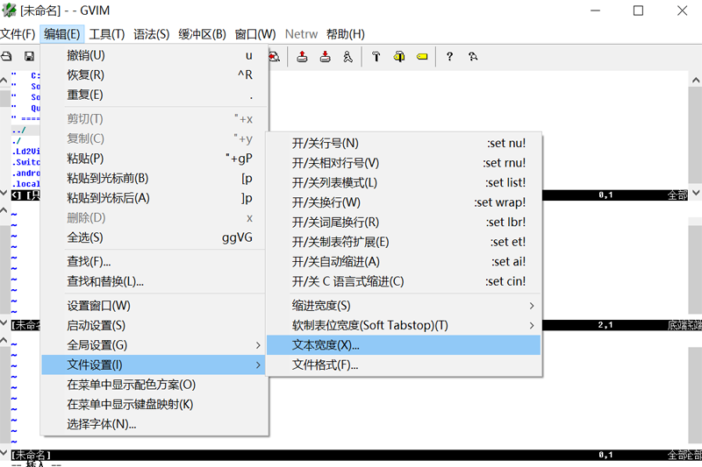Open the 文件(F) menu
Viewport: 702px width, 467px height.
[18, 34]
